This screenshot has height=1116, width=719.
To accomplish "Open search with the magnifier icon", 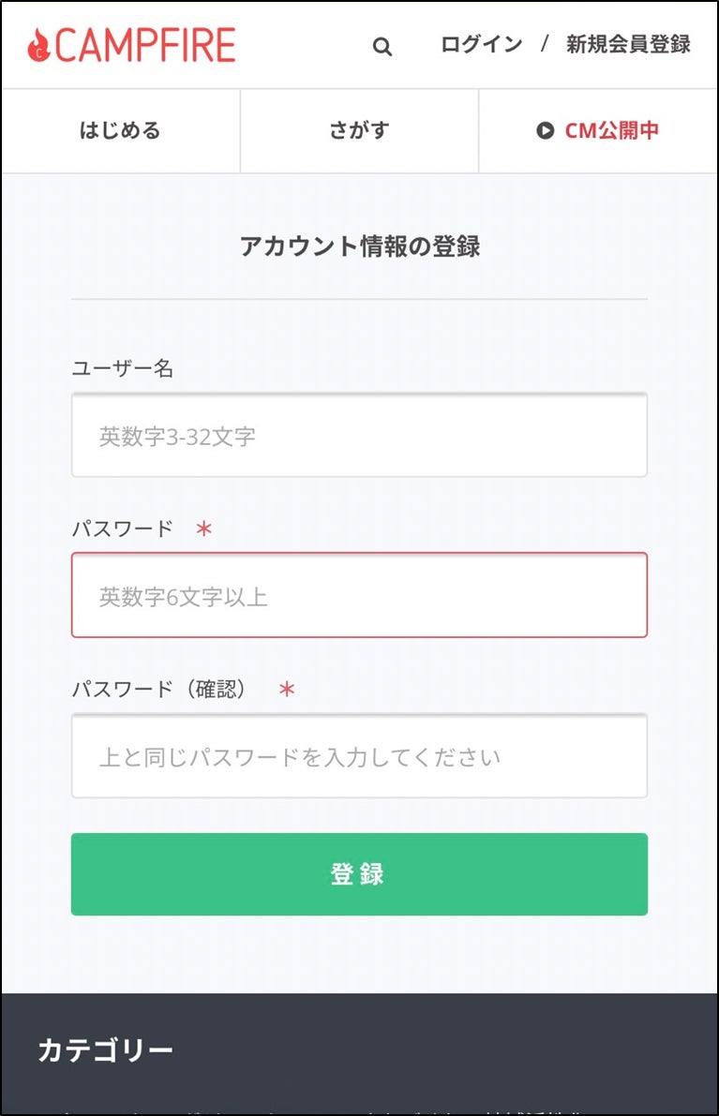I will 382,47.
